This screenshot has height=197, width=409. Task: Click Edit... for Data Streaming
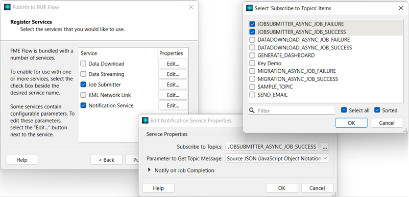pyautogui.click(x=173, y=74)
